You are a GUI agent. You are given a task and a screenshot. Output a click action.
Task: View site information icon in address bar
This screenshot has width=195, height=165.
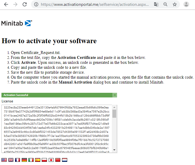(36, 4)
